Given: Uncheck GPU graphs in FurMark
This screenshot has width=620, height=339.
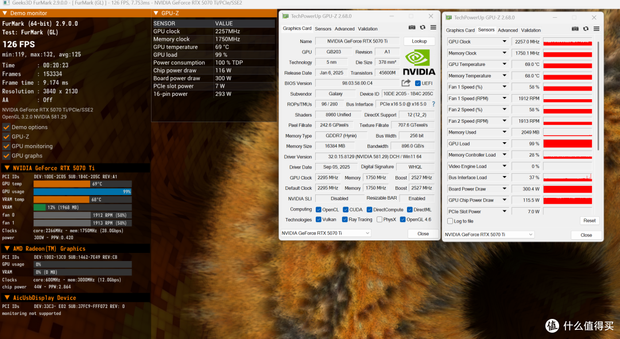Looking at the screenshot, I should click(6, 155).
